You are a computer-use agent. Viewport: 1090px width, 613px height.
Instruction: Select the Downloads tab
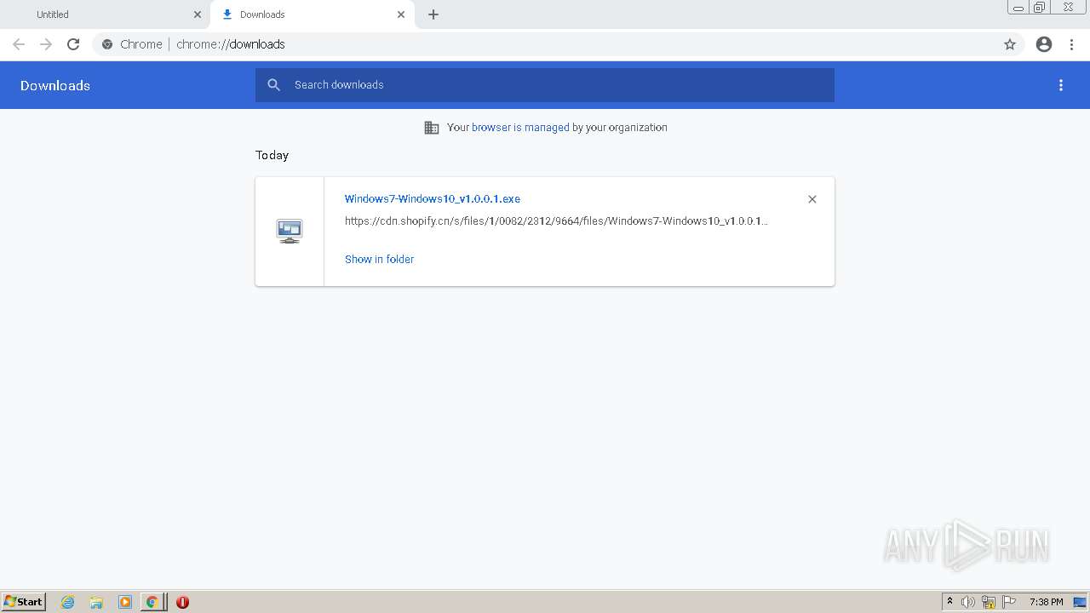pyautogui.click(x=312, y=14)
